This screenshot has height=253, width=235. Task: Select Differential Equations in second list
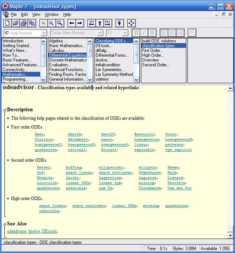68,55
